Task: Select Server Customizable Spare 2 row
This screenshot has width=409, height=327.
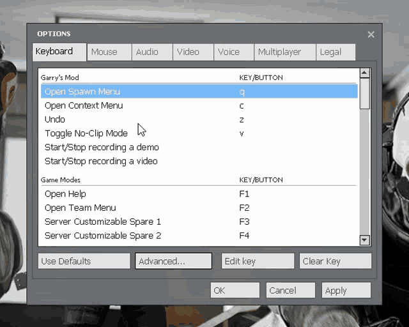Action: point(199,236)
